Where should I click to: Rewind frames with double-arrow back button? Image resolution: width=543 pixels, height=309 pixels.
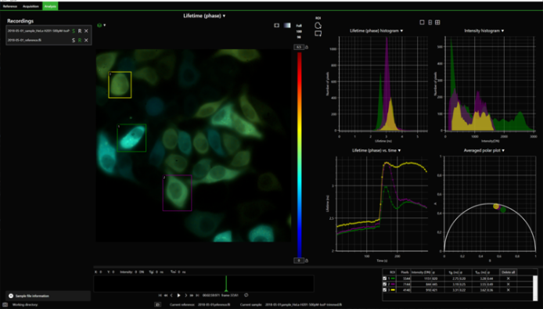166,296
